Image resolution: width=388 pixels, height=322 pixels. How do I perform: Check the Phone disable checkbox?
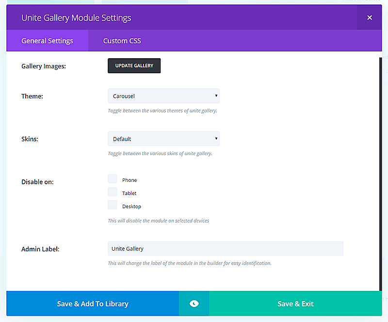[x=113, y=178]
